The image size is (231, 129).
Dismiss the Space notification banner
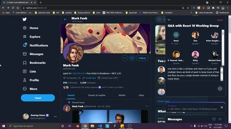click(x=222, y=107)
